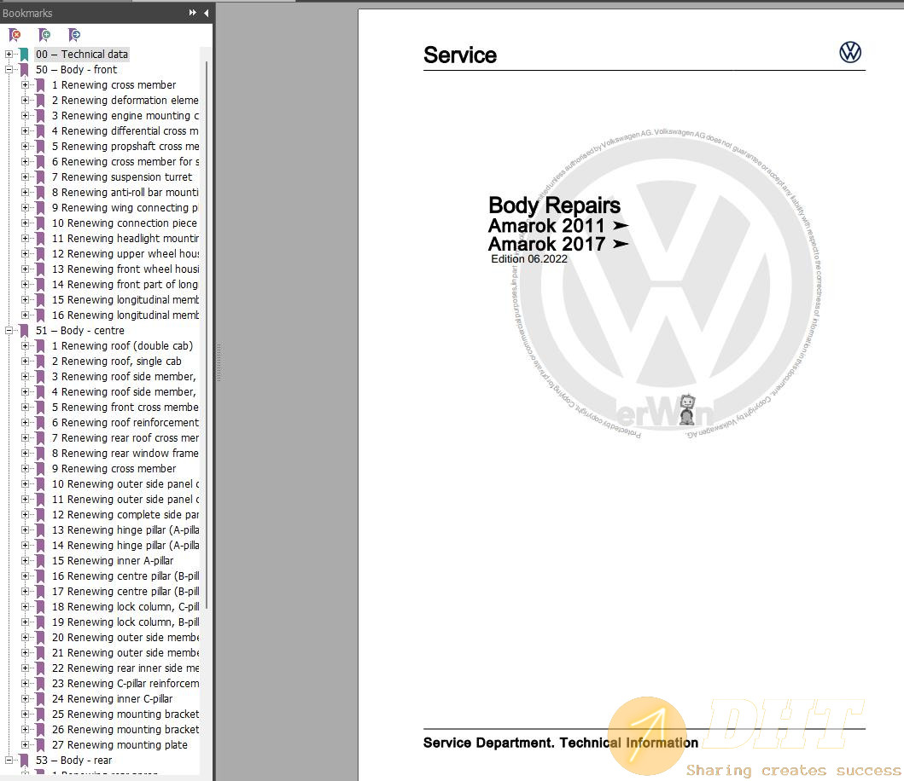Go to 5 Renewing front cross member
The width and height of the screenshot is (904, 781).
125,408
